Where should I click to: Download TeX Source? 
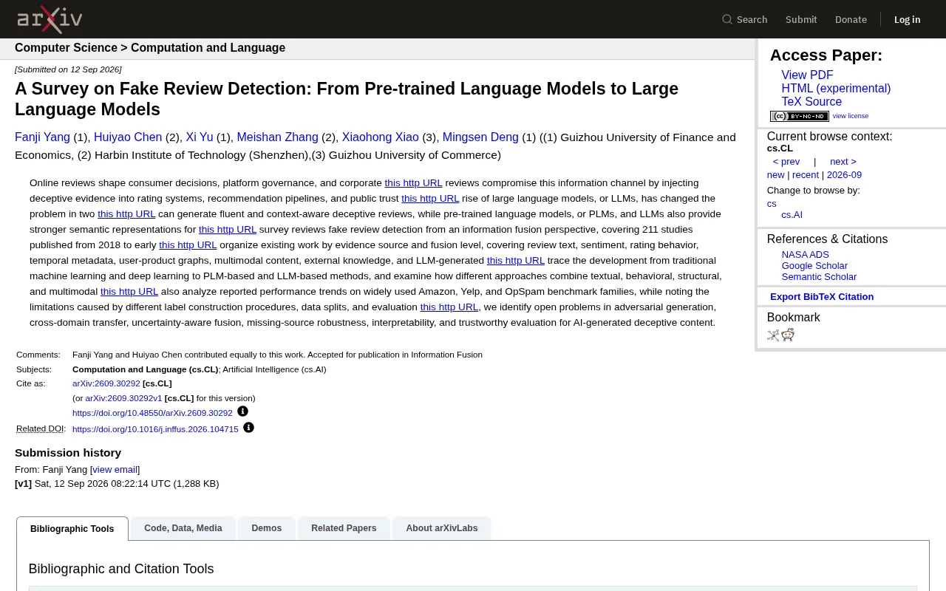coord(811,102)
